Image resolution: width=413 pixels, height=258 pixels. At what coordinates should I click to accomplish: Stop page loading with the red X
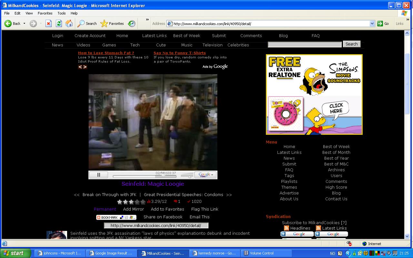pos(48,23)
